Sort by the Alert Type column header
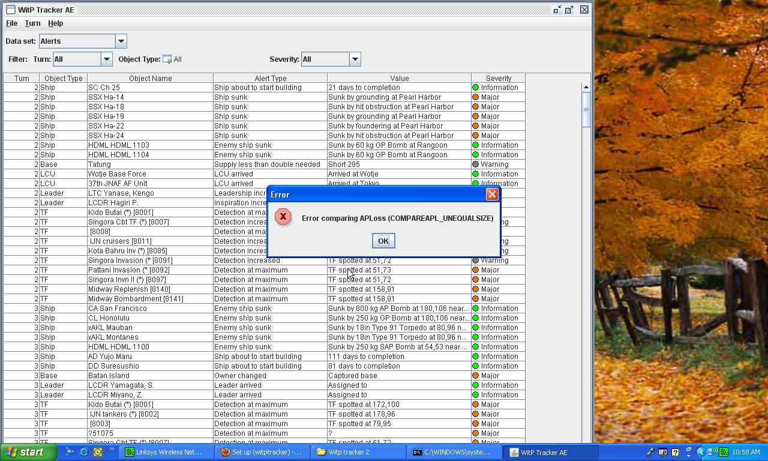 tap(271, 78)
